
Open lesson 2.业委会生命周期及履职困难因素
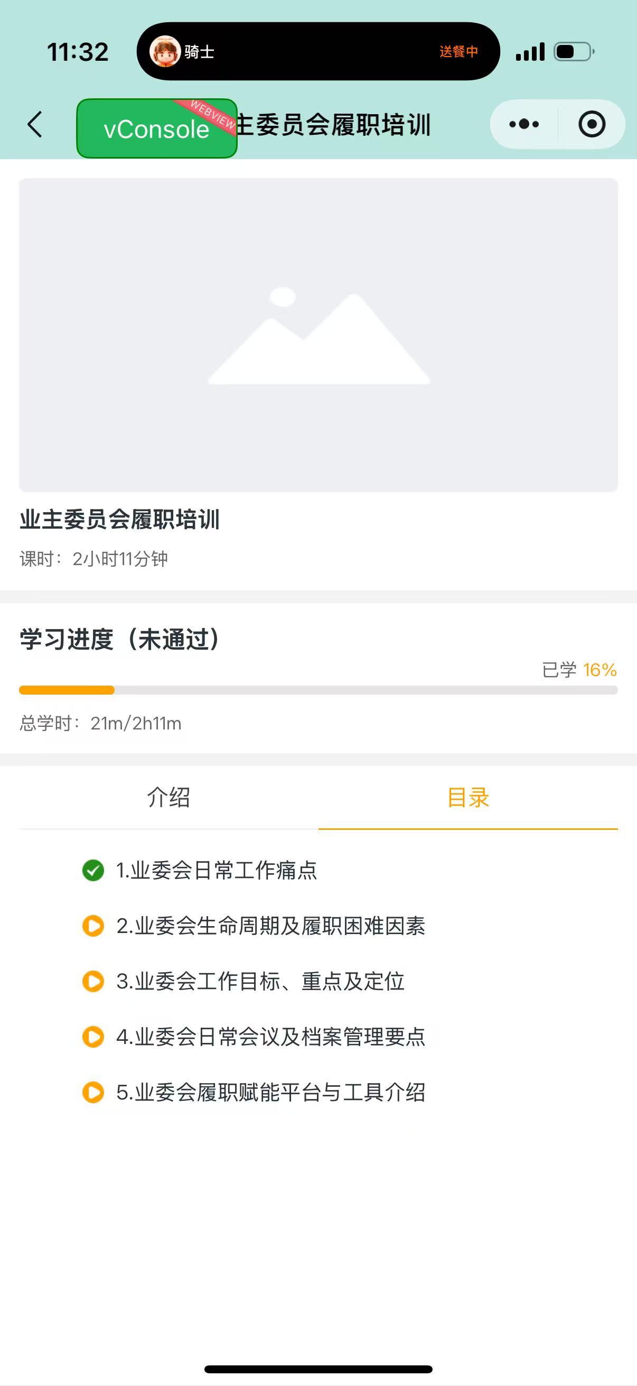271,926
